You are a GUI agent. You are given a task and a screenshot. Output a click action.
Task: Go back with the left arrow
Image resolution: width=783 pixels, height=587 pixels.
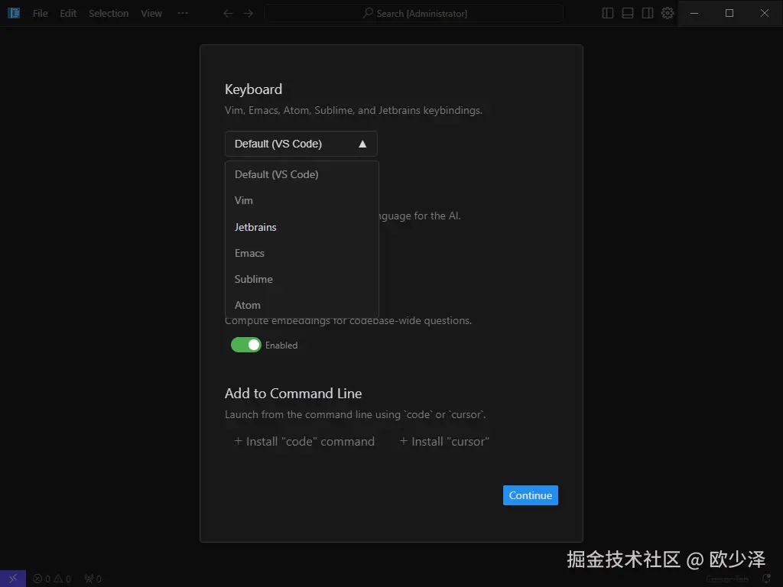228,14
